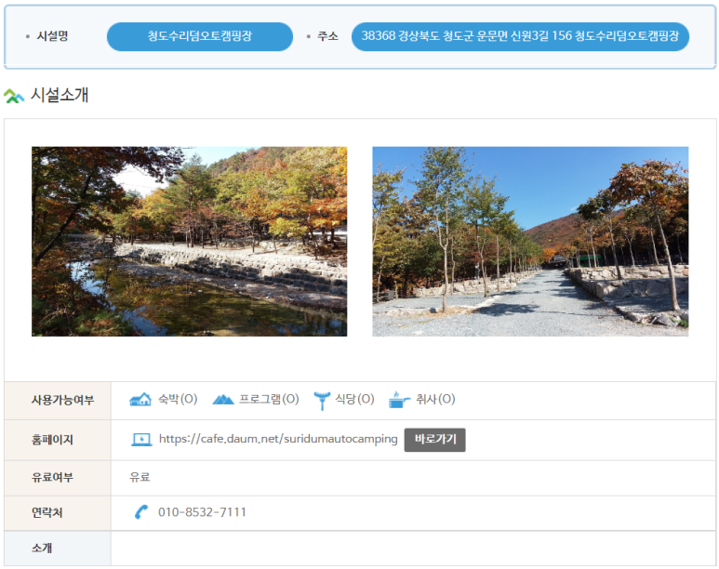This screenshot has width=719, height=569.
Task: Open the gravel road campsite photo
Action: (530, 241)
